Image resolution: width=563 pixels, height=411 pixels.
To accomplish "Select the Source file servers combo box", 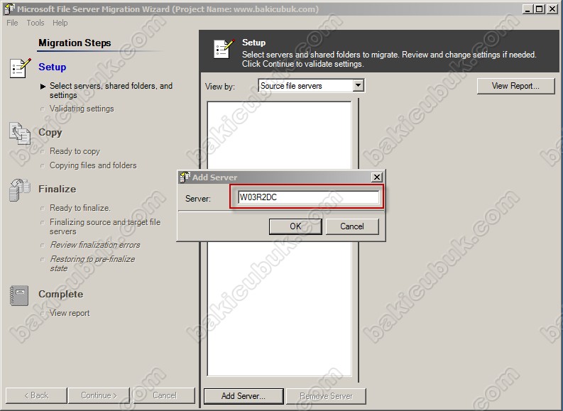I will (x=311, y=85).
